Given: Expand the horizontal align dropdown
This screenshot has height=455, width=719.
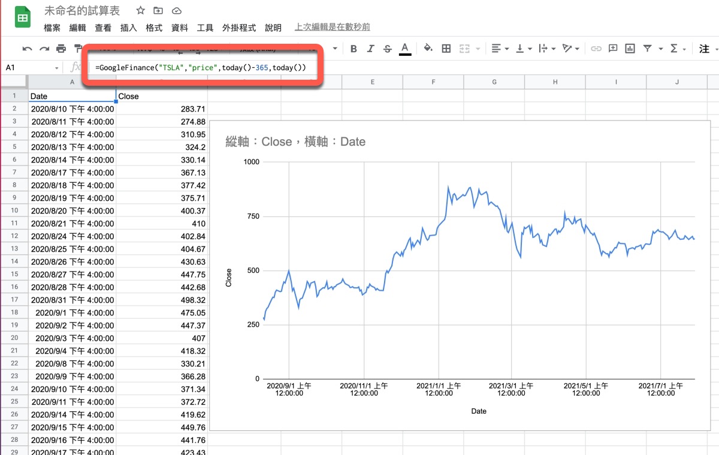Looking at the screenshot, I should tap(500, 49).
